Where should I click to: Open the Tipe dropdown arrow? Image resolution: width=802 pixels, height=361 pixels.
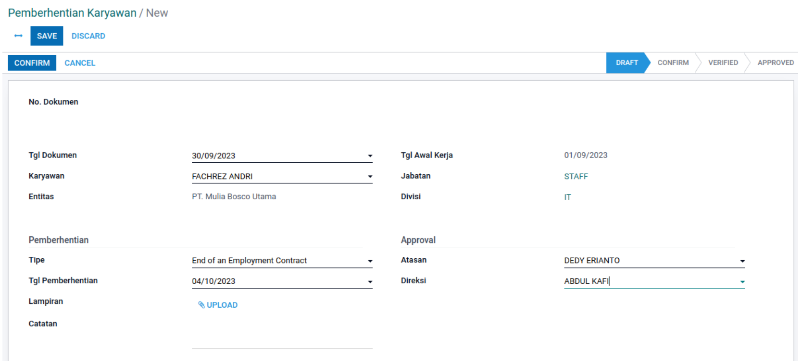coord(370,261)
